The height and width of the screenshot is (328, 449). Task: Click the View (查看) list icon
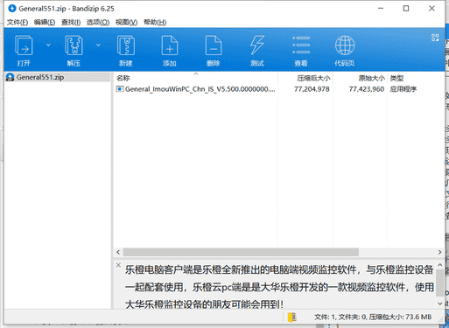click(301, 50)
